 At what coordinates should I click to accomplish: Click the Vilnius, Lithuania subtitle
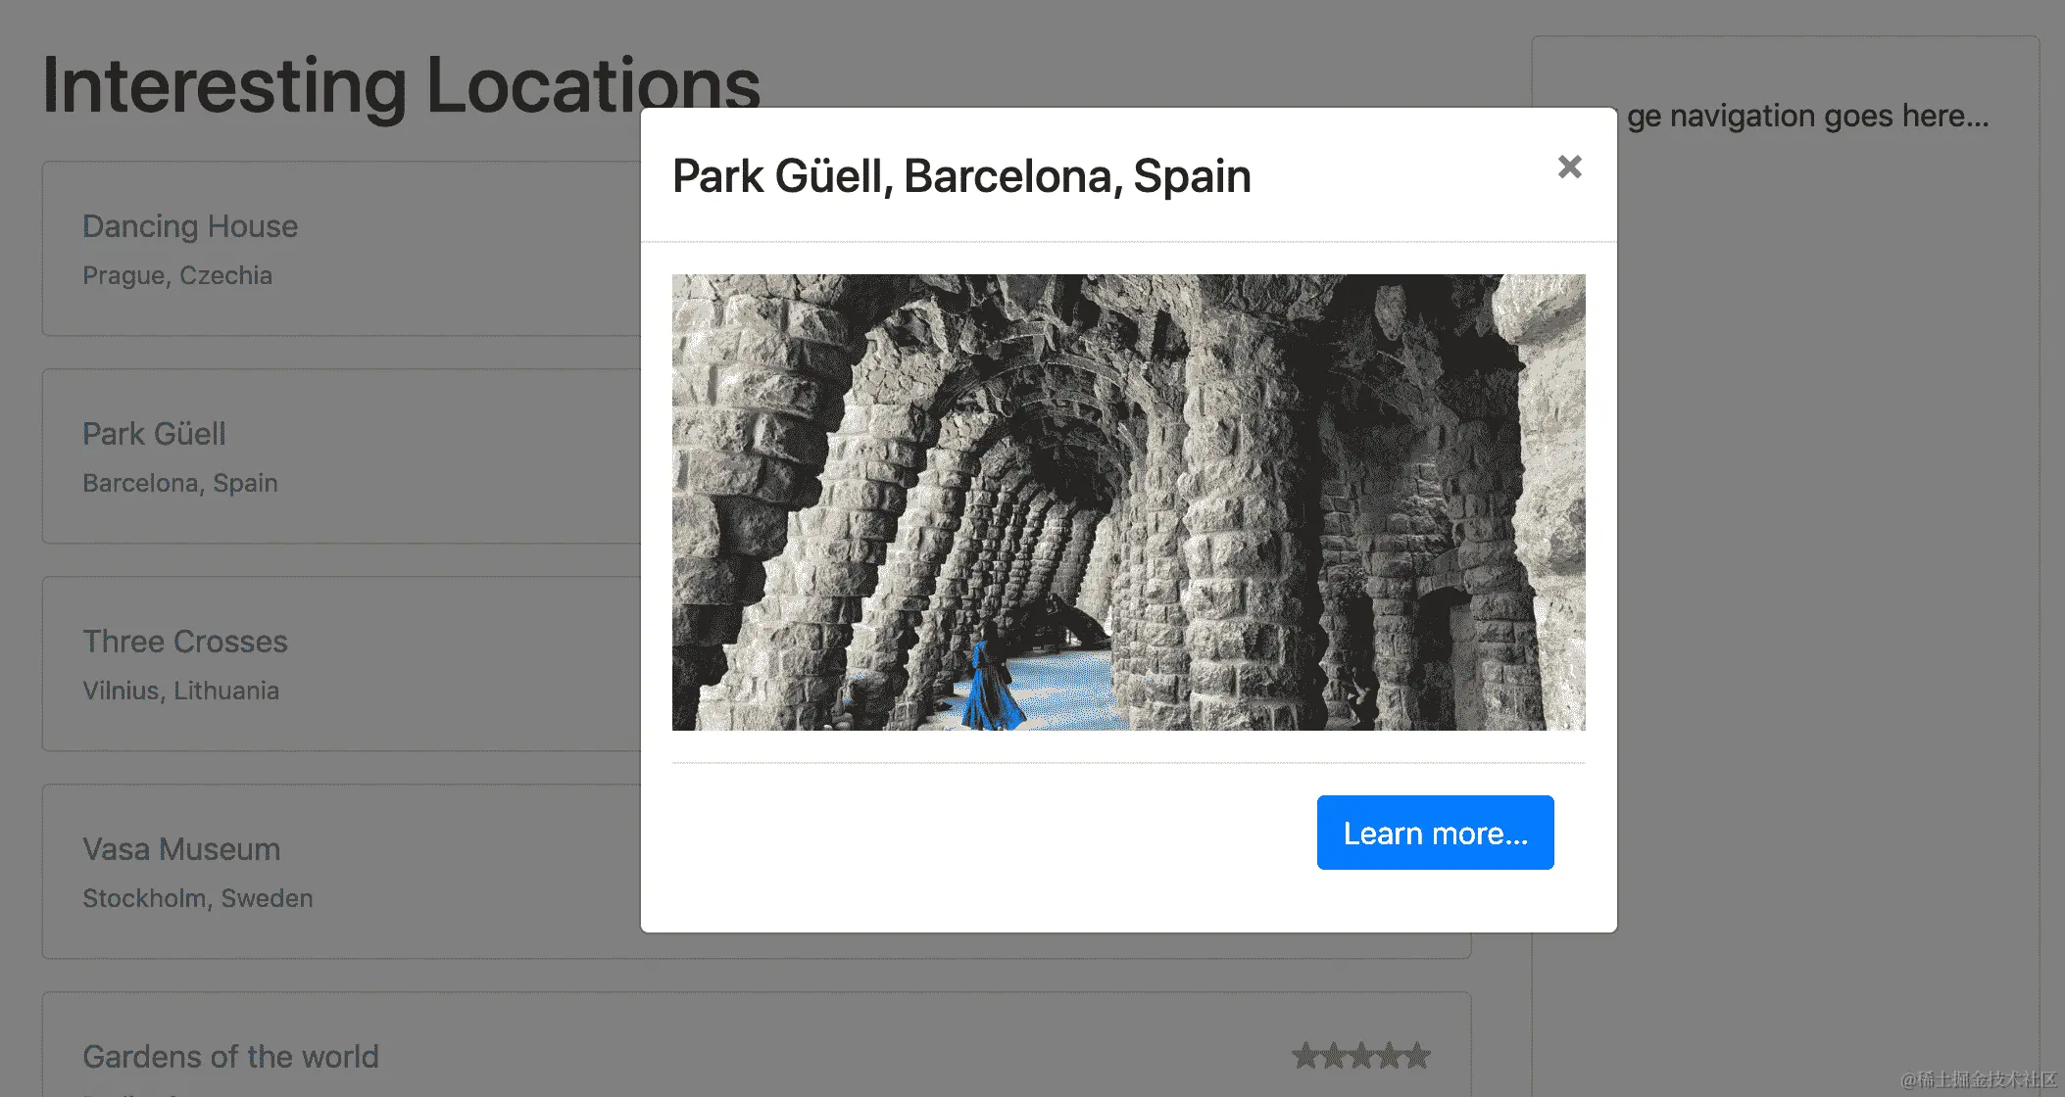click(x=181, y=691)
